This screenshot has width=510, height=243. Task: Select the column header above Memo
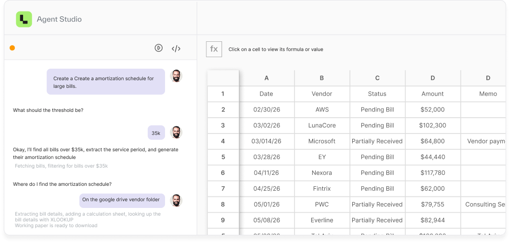point(484,78)
